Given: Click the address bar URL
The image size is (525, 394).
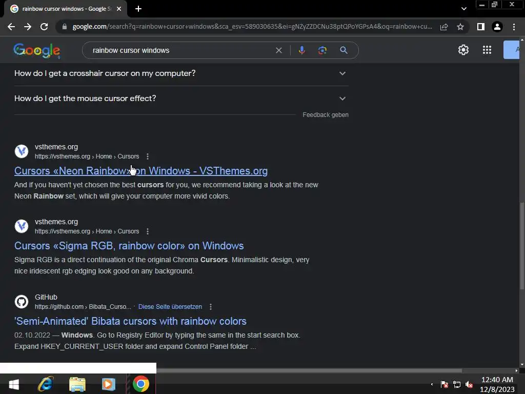Looking at the screenshot, I should [252, 27].
